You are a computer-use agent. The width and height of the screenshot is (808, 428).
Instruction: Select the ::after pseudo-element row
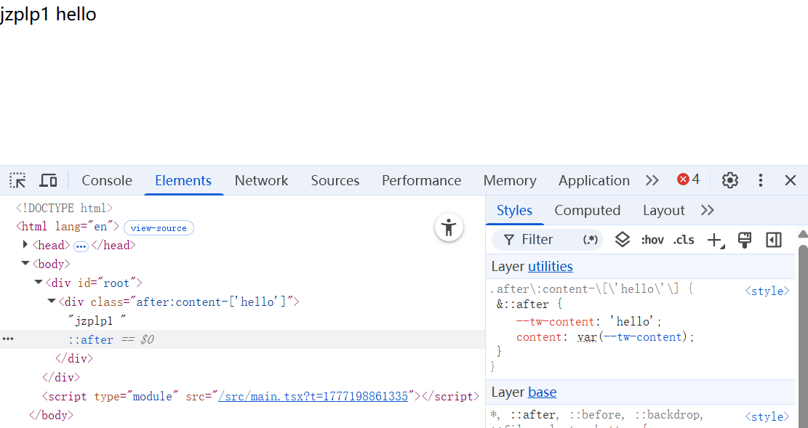tap(242, 339)
